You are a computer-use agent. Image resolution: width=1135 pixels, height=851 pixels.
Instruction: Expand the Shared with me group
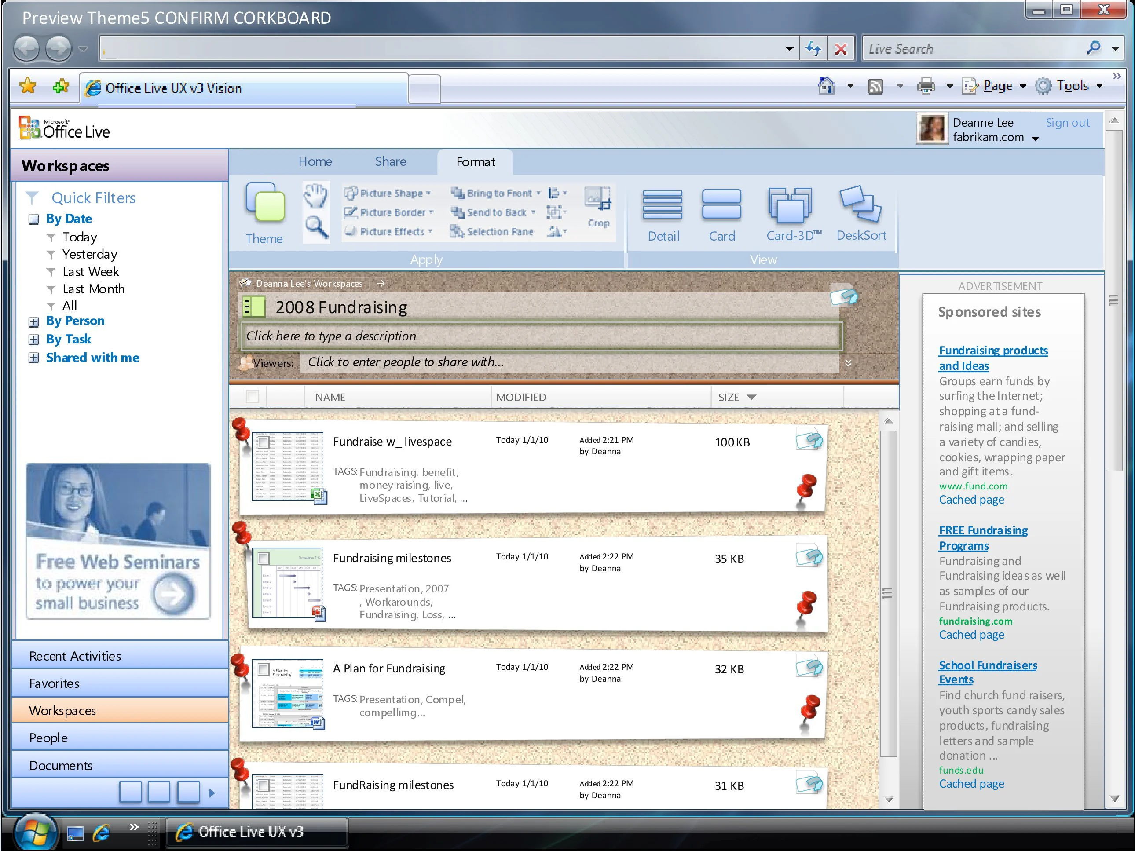coord(34,358)
